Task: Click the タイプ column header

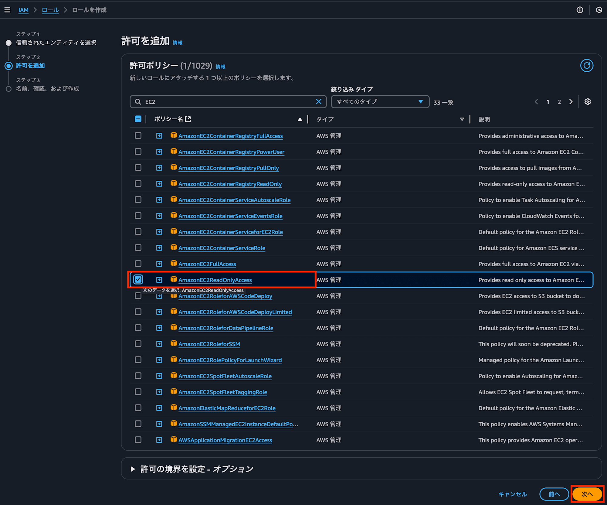Action: [325, 119]
